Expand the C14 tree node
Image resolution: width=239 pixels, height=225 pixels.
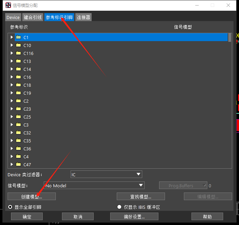click(12, 69)
